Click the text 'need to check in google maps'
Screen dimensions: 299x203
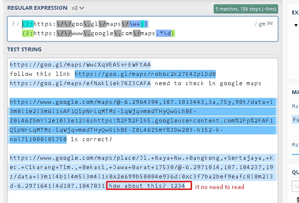(208, 83)
